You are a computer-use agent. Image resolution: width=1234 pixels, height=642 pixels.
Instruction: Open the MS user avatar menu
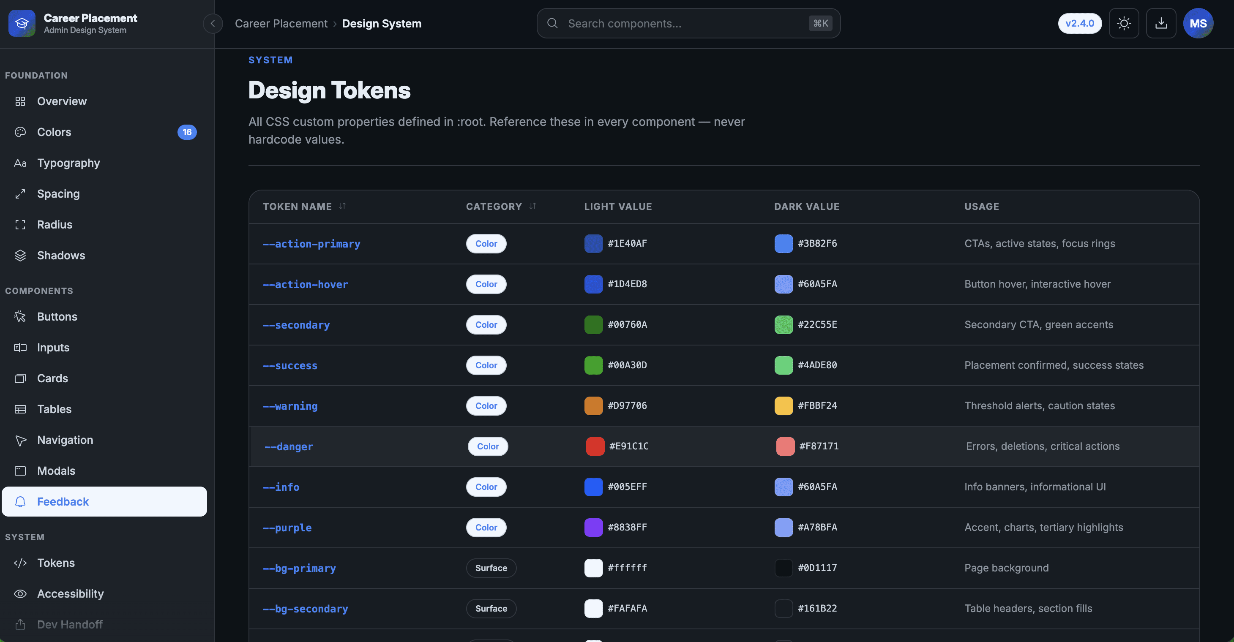[1199, 24]
